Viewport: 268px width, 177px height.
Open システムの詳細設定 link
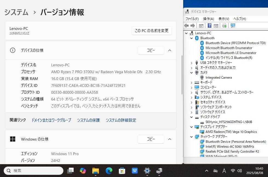pos(121,120)
